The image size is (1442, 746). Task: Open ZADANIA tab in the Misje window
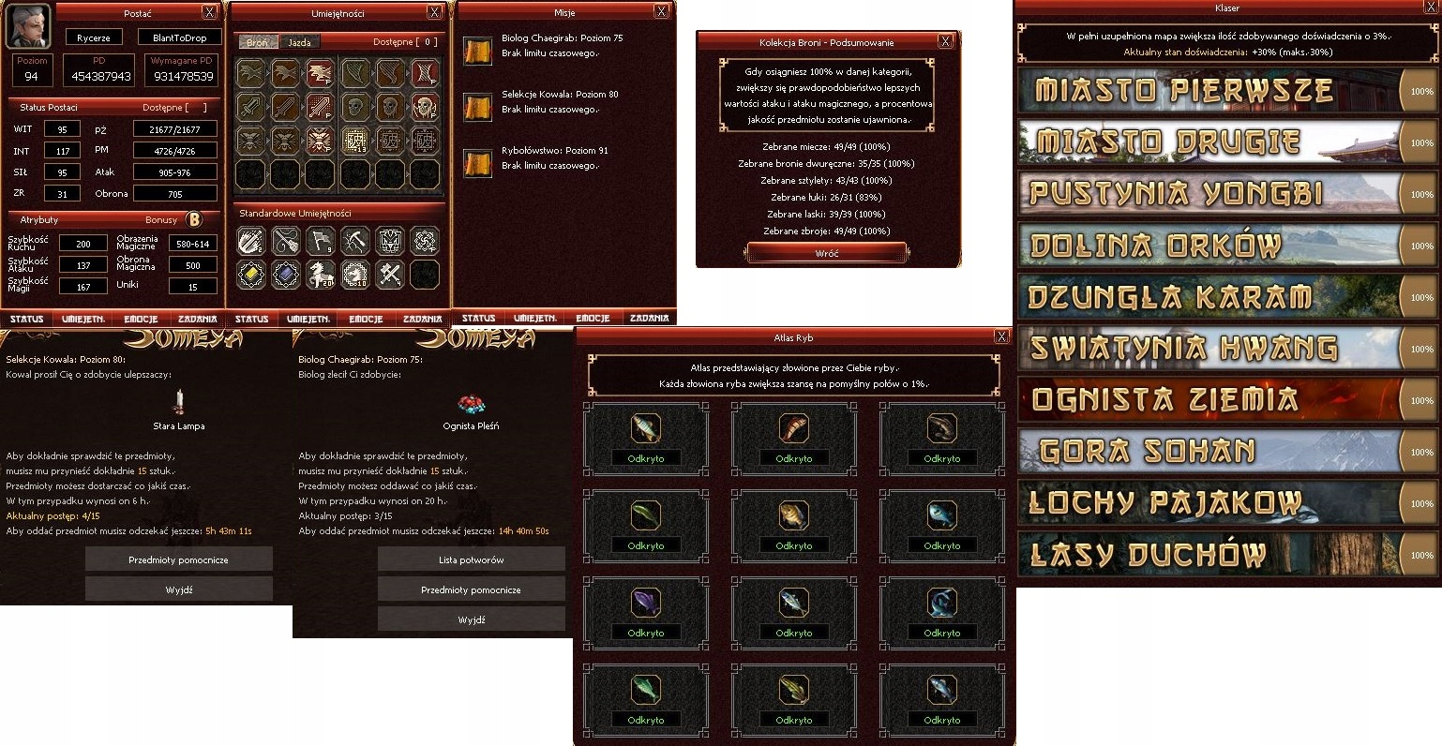649,319
